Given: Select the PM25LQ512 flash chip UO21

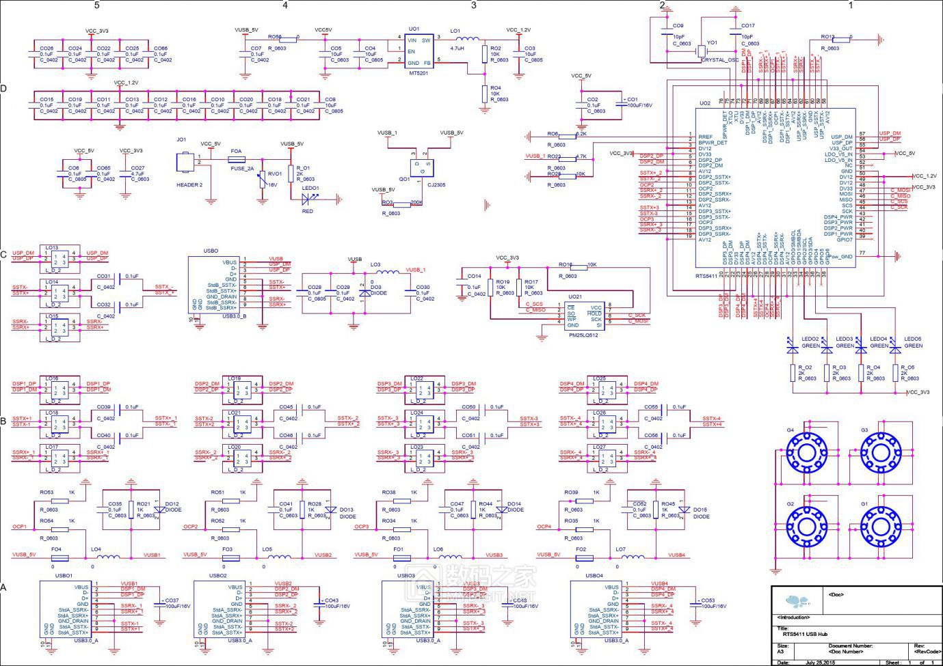Looking at the screenshot, I should click(585, 317).
